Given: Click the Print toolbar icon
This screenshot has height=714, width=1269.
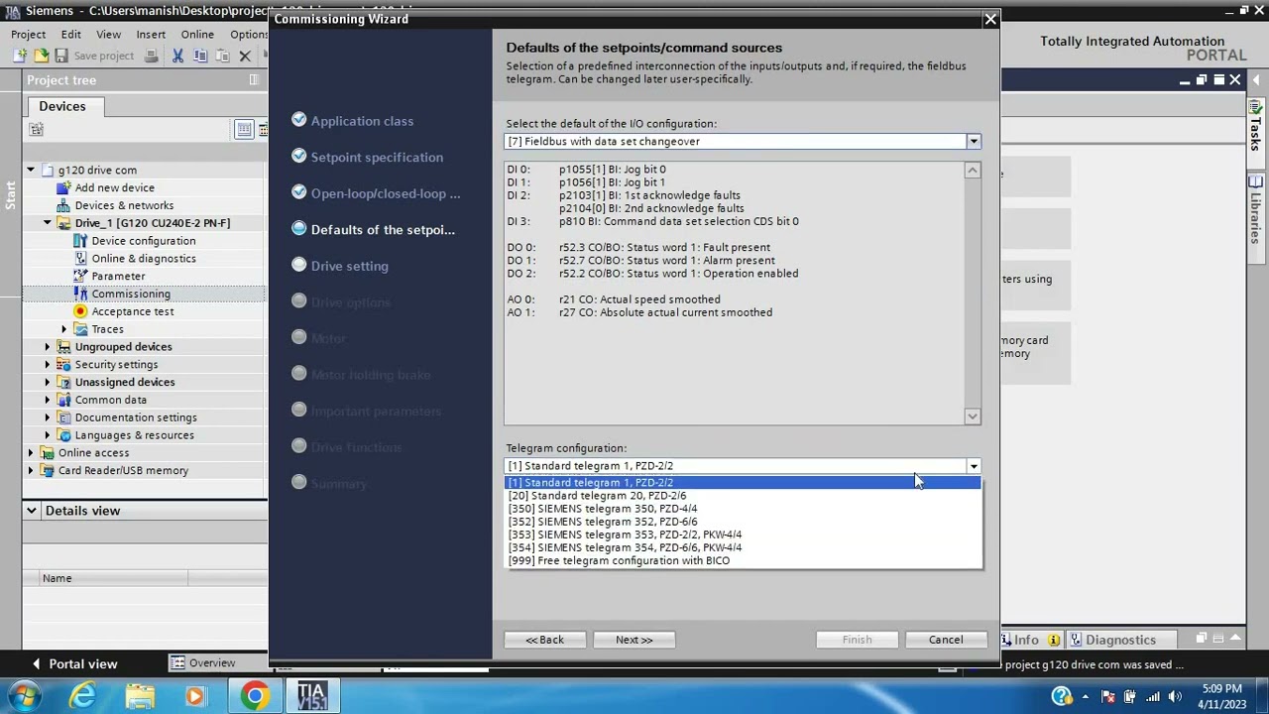Looking at the screenshot, I should tap(151, 57).
